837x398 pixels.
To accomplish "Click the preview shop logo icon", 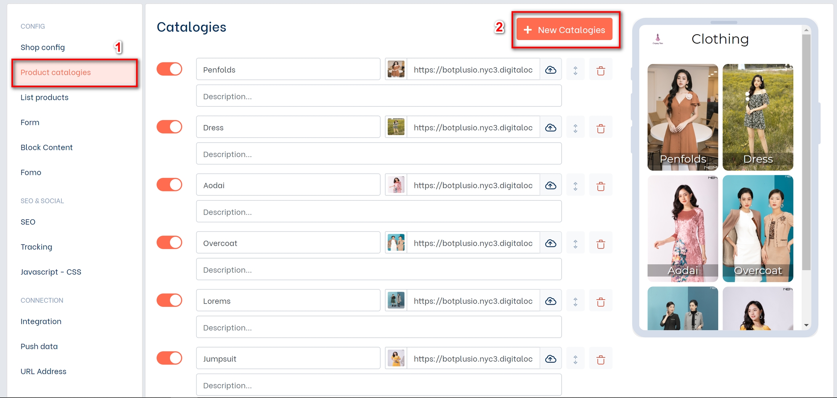I will click(x=658, y=39).
